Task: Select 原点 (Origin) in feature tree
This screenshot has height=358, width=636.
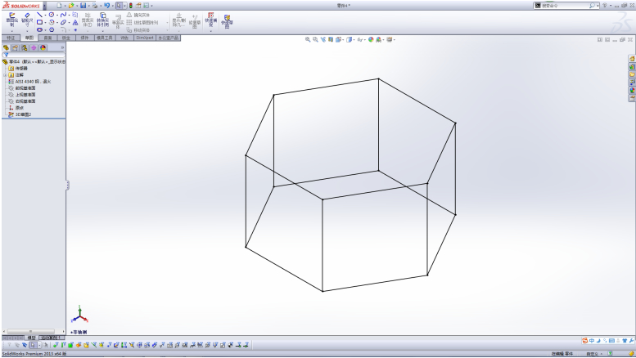Action: pyautogui.click(x=19, y=108)
